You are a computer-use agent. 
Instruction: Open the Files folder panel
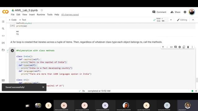click(x=3, y=50)
